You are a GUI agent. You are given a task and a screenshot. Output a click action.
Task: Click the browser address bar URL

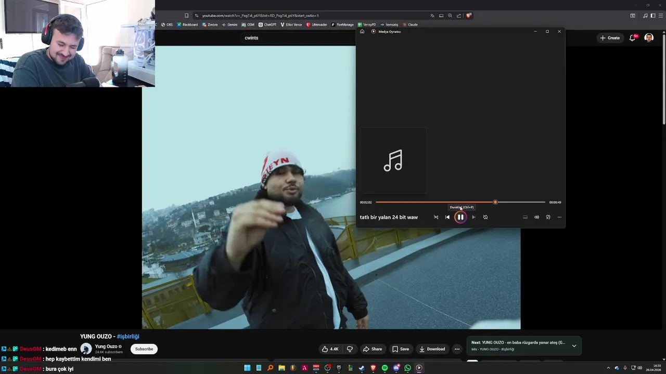coord(260,16)
